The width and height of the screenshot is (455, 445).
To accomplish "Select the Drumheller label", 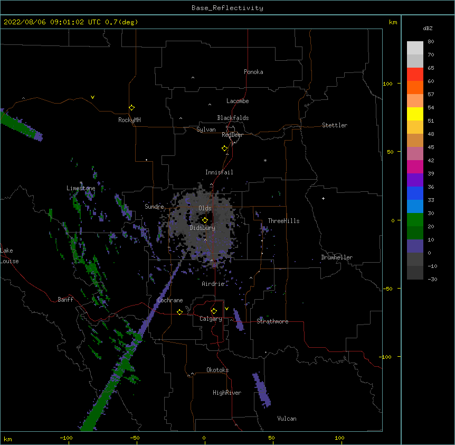I will [x=337, y=257].
